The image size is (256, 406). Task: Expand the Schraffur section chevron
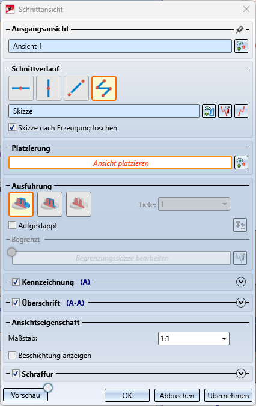click(241, 374)
